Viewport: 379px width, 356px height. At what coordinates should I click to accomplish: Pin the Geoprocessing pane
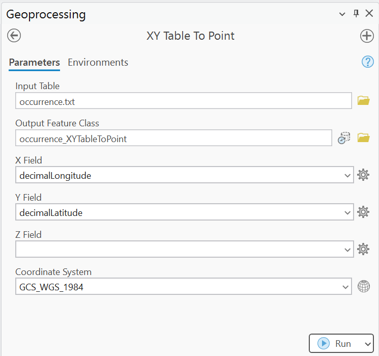point(356,14)
